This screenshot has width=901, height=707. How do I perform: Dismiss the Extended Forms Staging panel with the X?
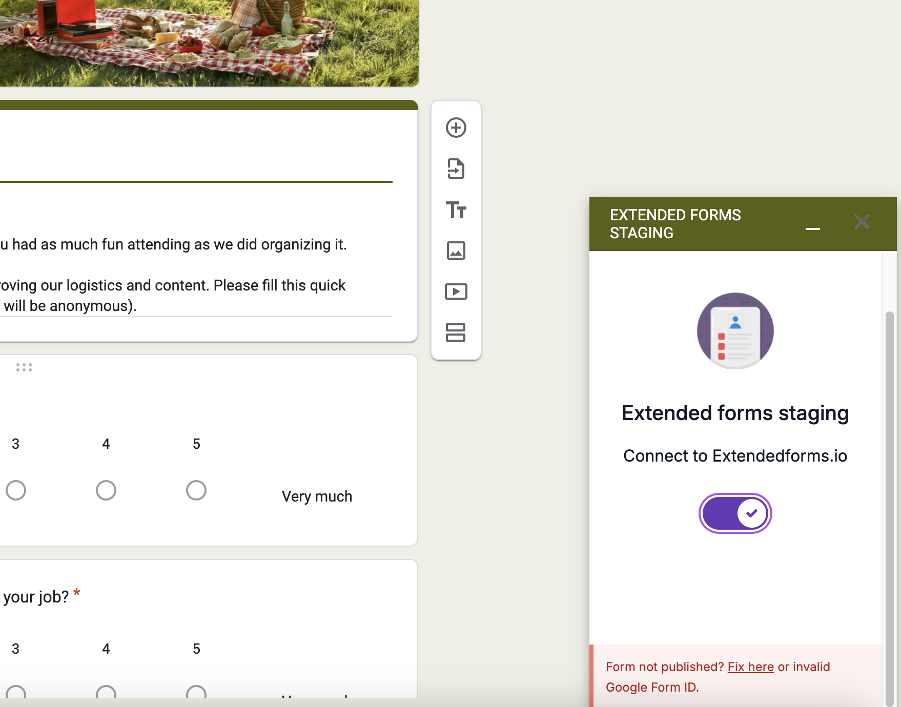[862, 222]
